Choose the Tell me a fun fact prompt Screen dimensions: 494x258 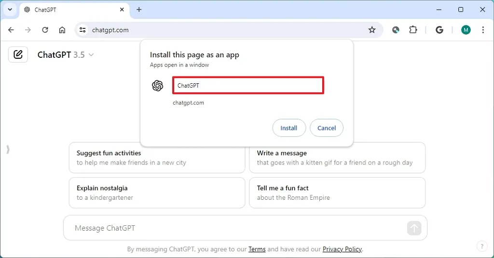[x=337, y=193]
